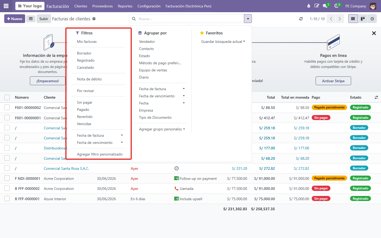Click the refresh icon near the pager
This screenshot has height=238, width=381.
pyautogui.click(x=301, y=19)
